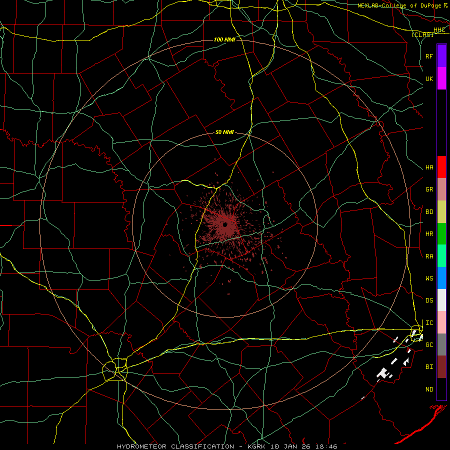This screenshot has width=450, height=450.
Task: Click the IC legend label
Action: pyautogui.click(x=429, y=323)
